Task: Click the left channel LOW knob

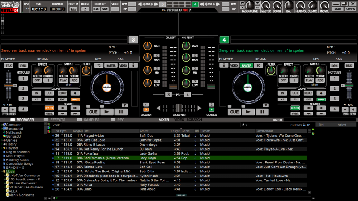Action: pyautogui.click(x=147, y=83)
